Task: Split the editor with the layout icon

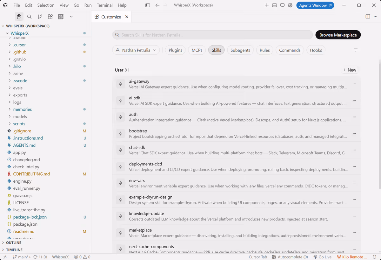Action: (368, 17)
